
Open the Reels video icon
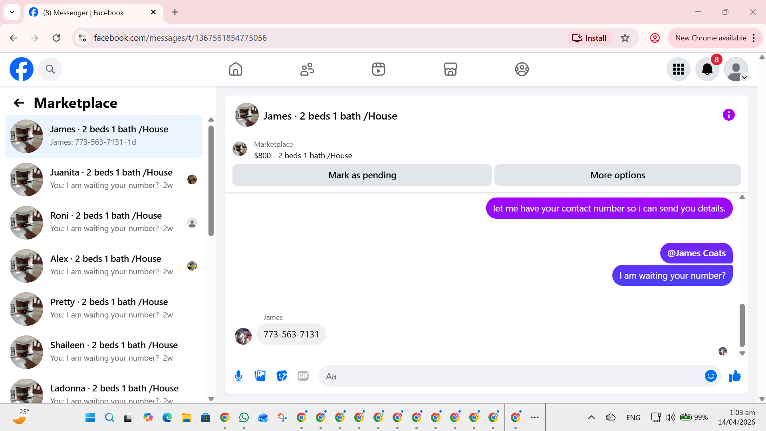[x=379, y=69]
